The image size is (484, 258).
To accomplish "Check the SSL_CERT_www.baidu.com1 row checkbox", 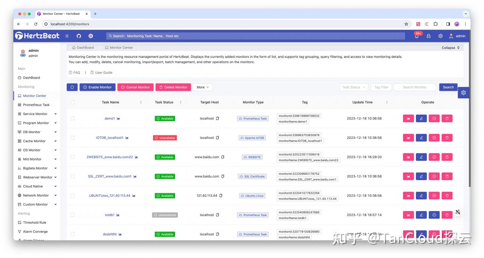I will (x=73, y=176).
